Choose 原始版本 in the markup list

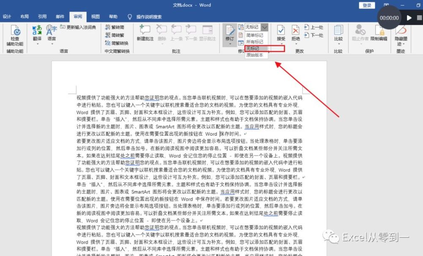coord(255,55)
